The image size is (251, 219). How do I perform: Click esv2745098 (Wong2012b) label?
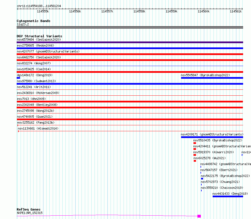(36, 111)
